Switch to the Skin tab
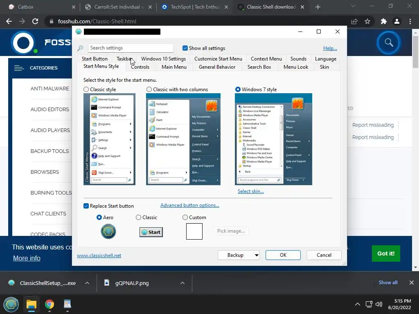Screen dimensions: 419x314 pos(324,67)
